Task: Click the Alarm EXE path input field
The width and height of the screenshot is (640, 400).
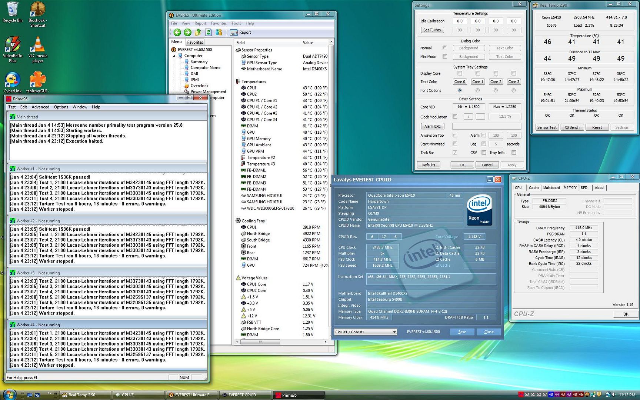Action: click(487, 126)
